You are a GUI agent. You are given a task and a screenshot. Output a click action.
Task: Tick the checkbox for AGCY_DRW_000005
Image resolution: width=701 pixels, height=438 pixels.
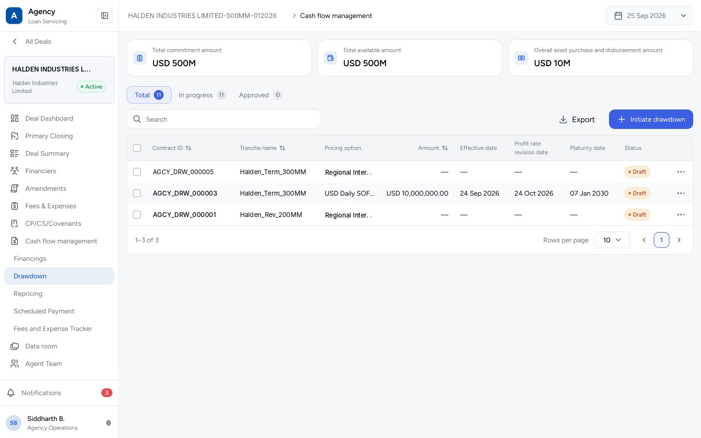coord(137,172)
